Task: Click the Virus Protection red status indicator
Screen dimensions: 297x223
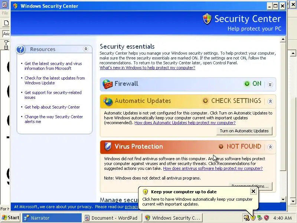Action: 221,146
